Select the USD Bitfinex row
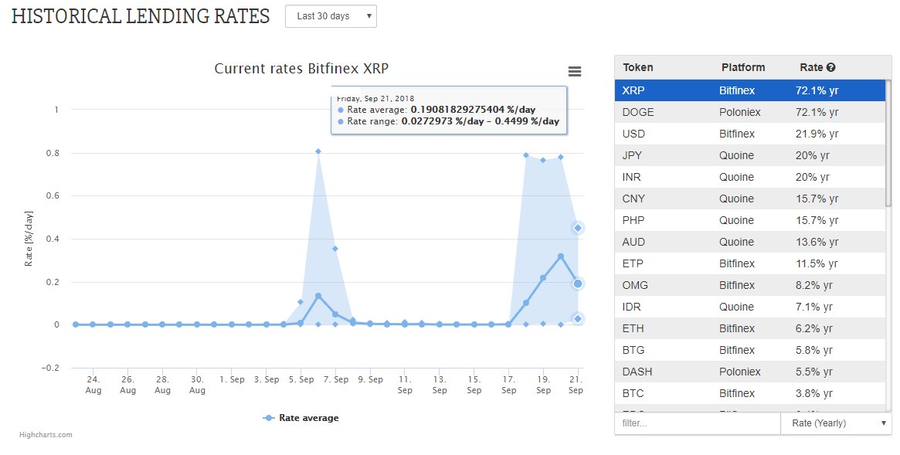The image size is (900, 455). [x=750, y=134]
